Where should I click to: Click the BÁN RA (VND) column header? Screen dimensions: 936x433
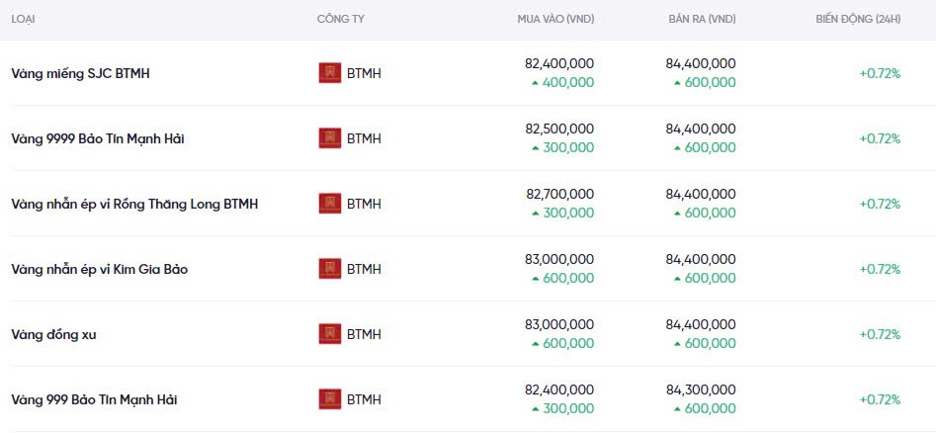click(x=701, y=19)
